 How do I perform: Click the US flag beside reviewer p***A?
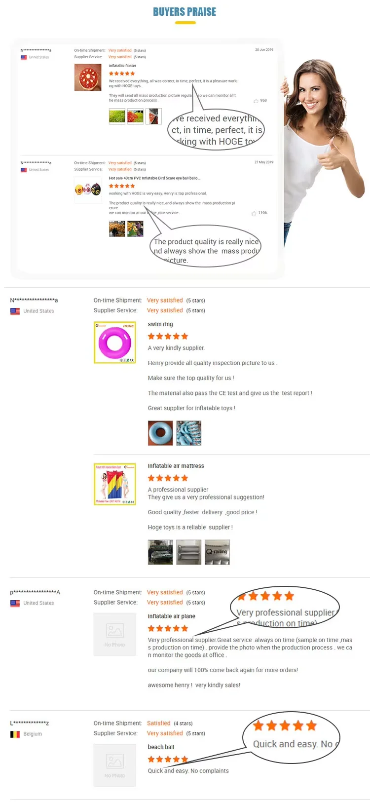click(x=15, y=603)
